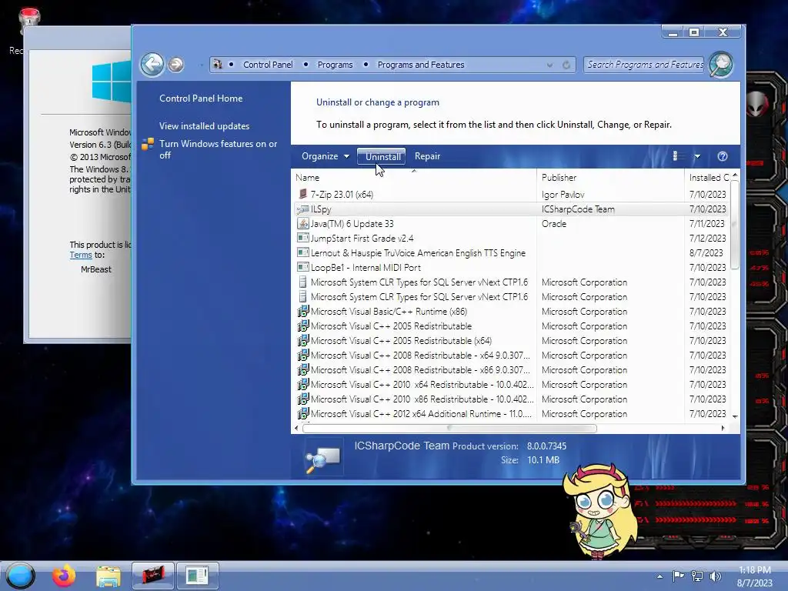Select Visual C++ 2008 Redistributable x64 row
This screenshot has height=591, width=788.
(x=511, y=355)
